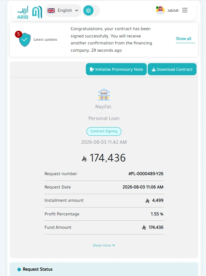The image size is (206, 276).
Task: Expand details with Show more
Action: (104, 245)
